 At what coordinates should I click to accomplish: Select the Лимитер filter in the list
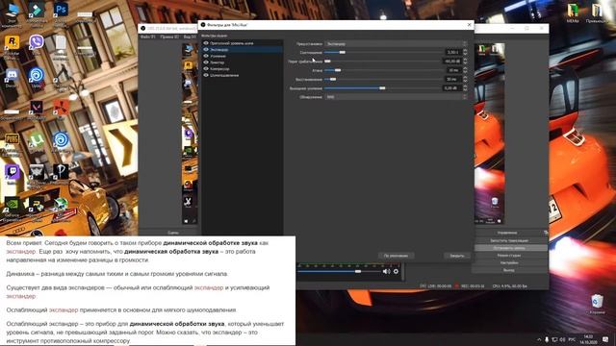pos(218,62)
